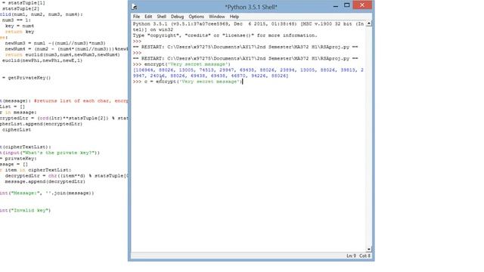Open the Edit menu in Python Shell
484x272 pixels.
148,17
